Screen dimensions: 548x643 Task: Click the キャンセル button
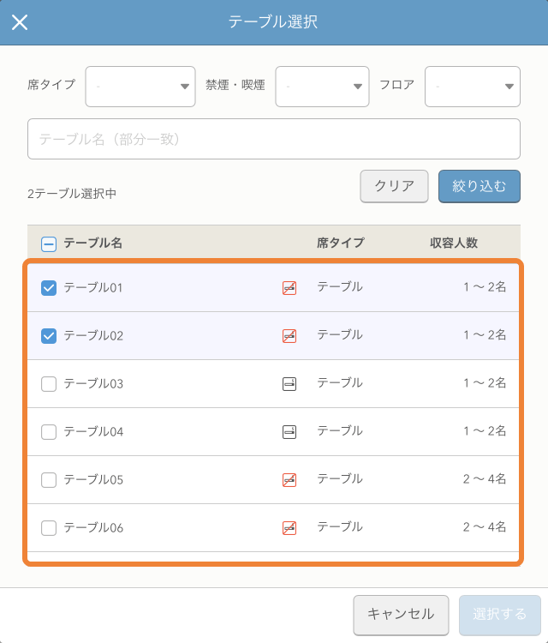[x=401, y=615]
